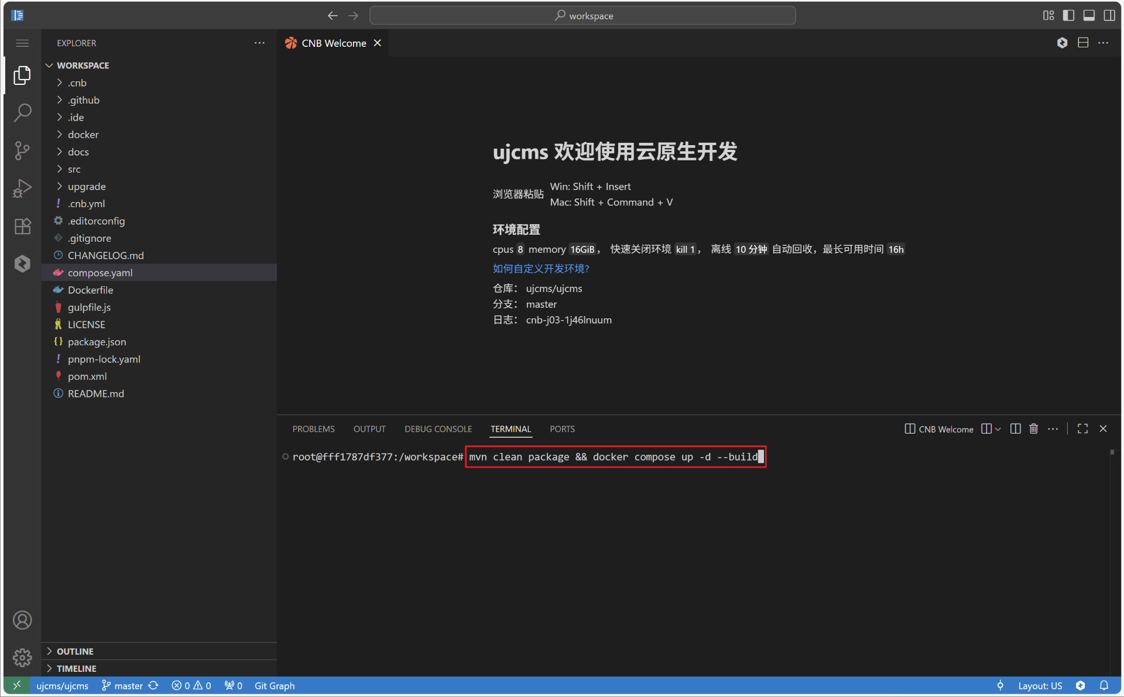The height and width of the screenshot is (697, 1124).
Task: Kill the terminal with trash icon
Action: (x=1034, y=429)
